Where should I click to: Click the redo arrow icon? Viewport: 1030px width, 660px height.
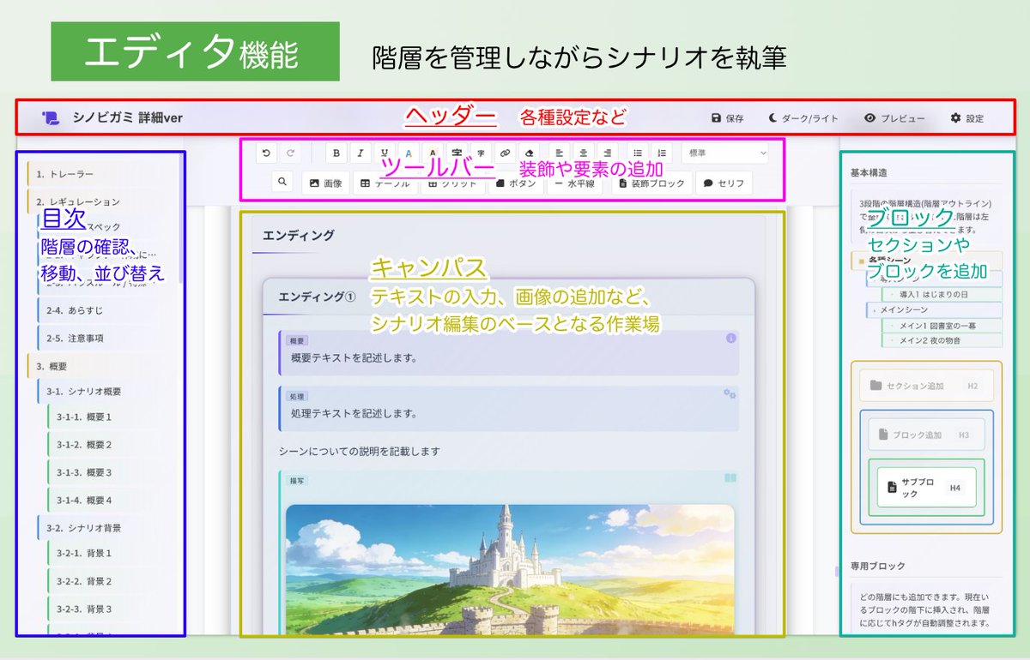pyautogui.click(x=290, y=153)
